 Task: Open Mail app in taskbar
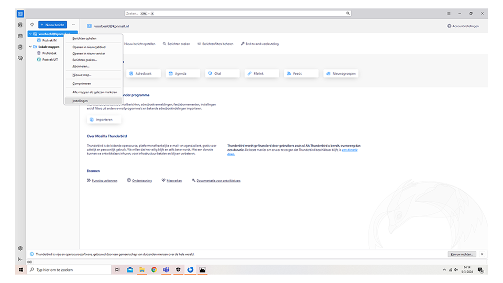[129, 270]
